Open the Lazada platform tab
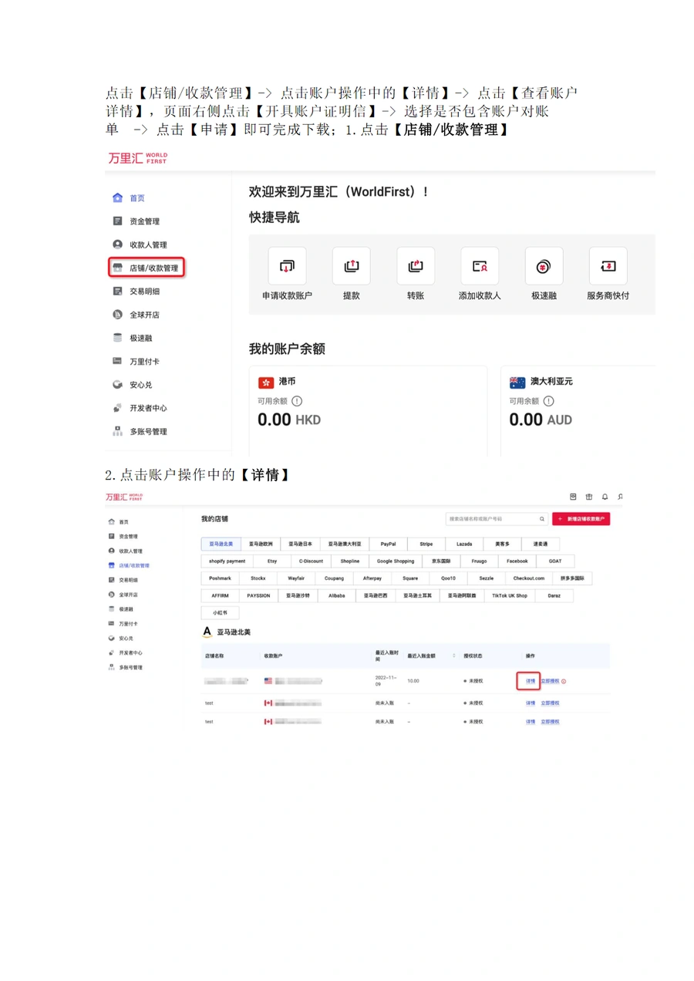 [464, 544]
